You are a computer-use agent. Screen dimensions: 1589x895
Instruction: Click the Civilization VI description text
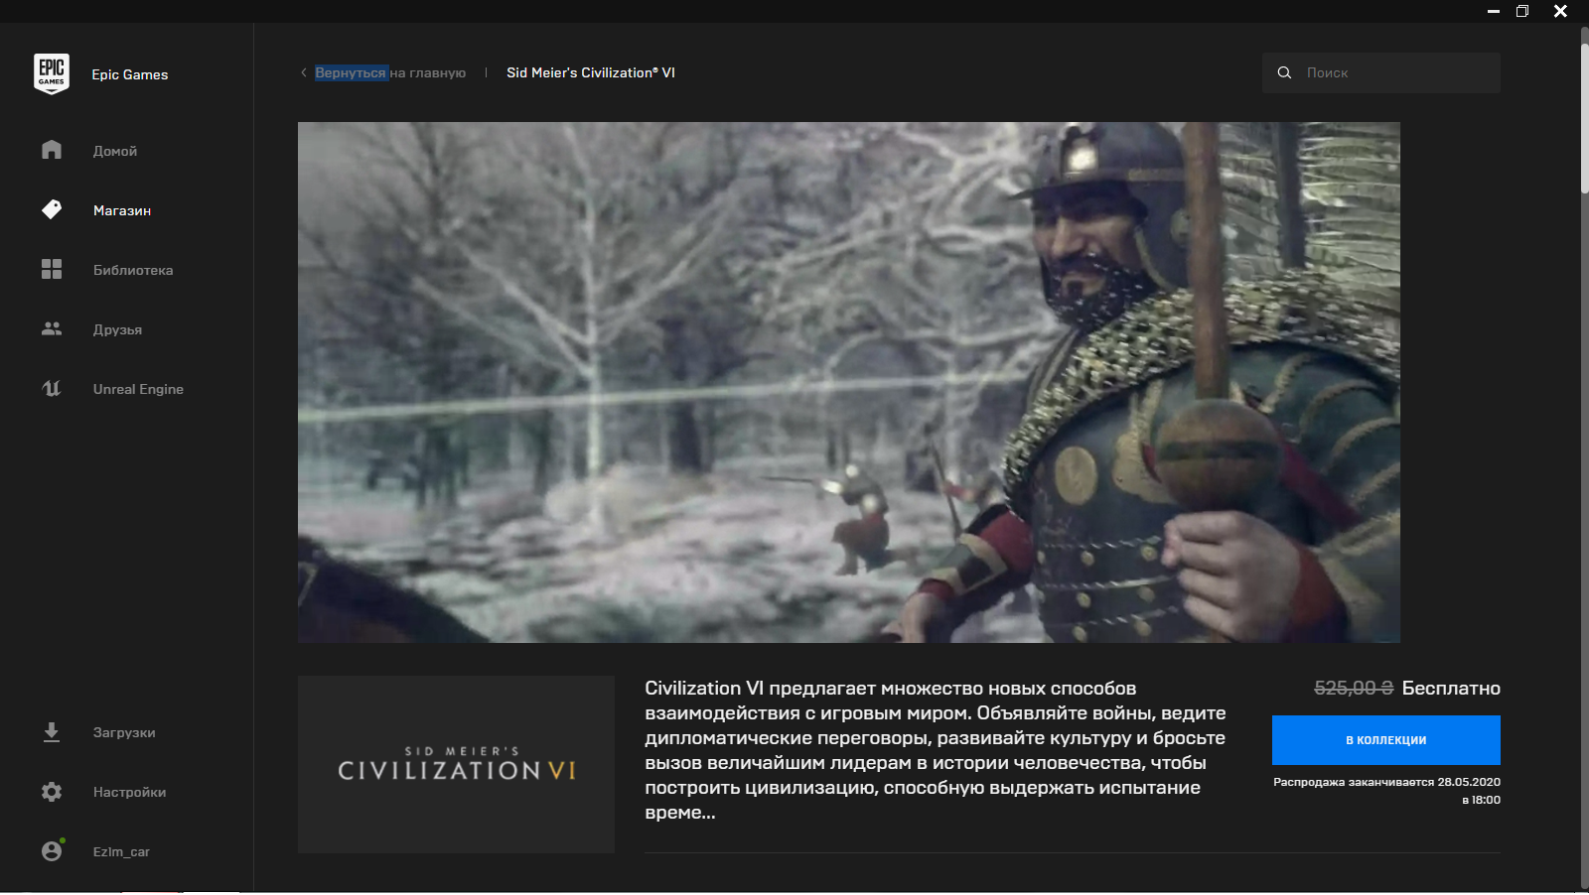click(936, 750)
